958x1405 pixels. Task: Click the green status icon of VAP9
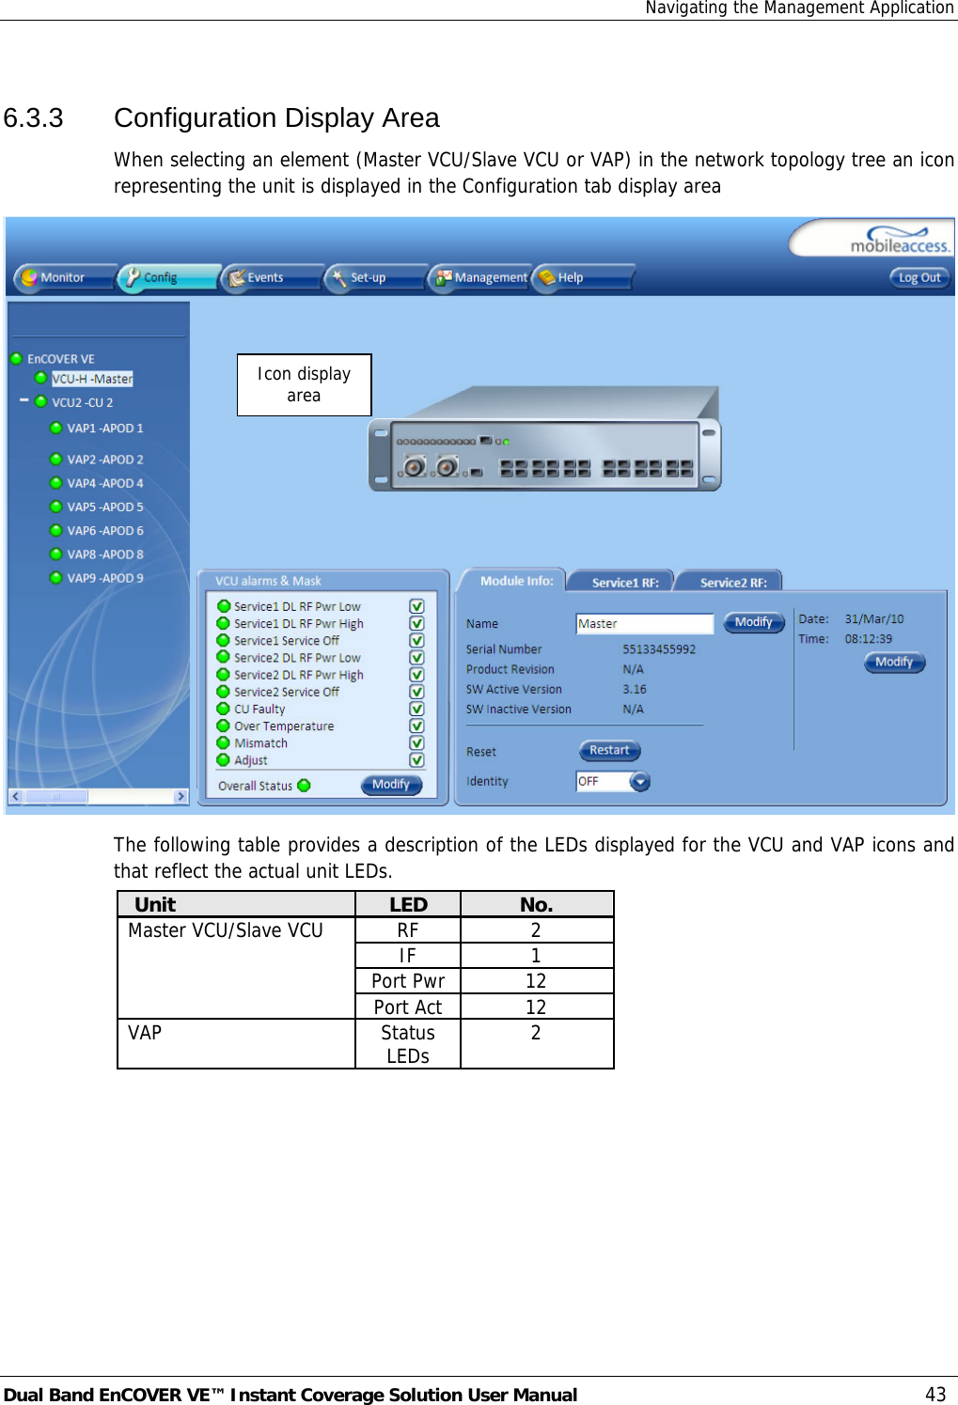pos(56,578)
